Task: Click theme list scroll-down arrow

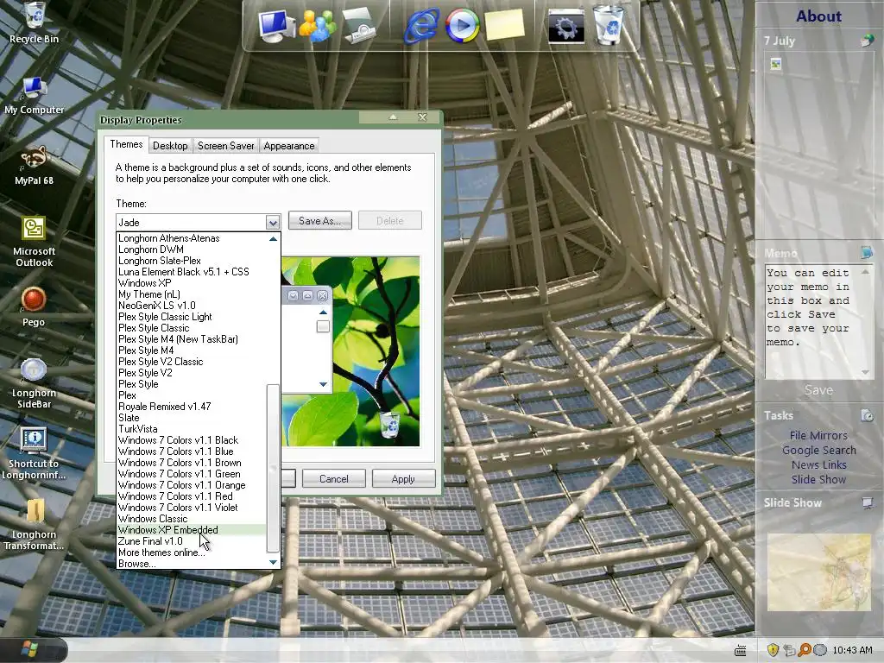Action: point(273,562)
